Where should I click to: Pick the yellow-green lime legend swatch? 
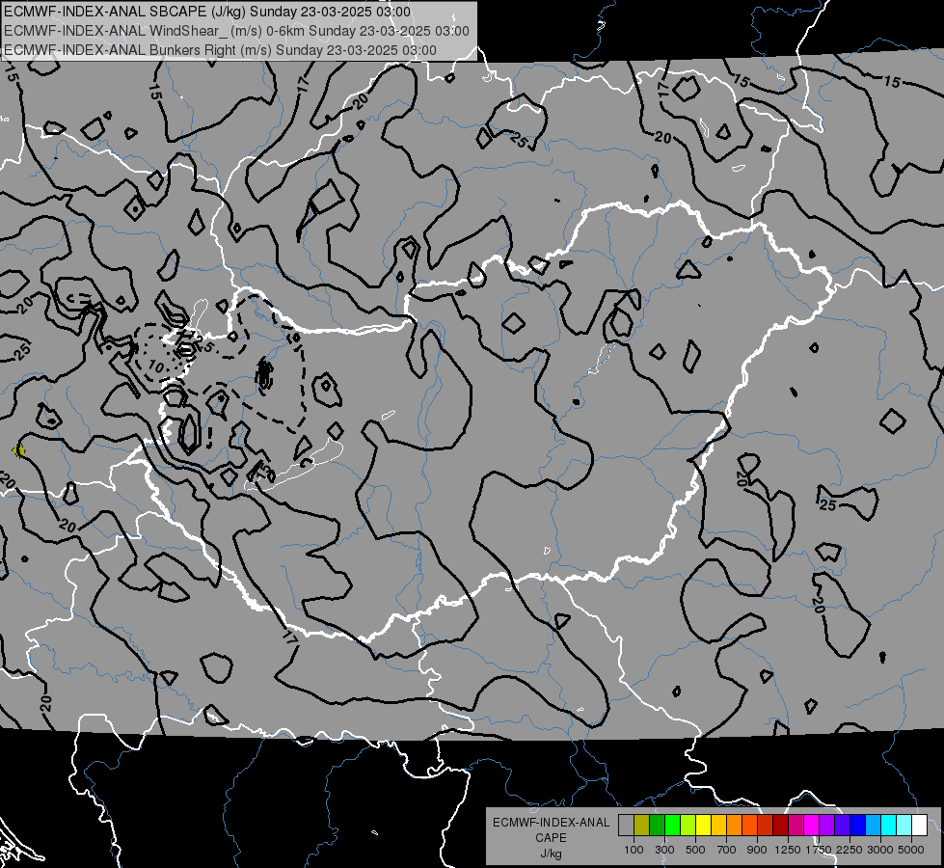pyautogui.click(x=688, y=826)
